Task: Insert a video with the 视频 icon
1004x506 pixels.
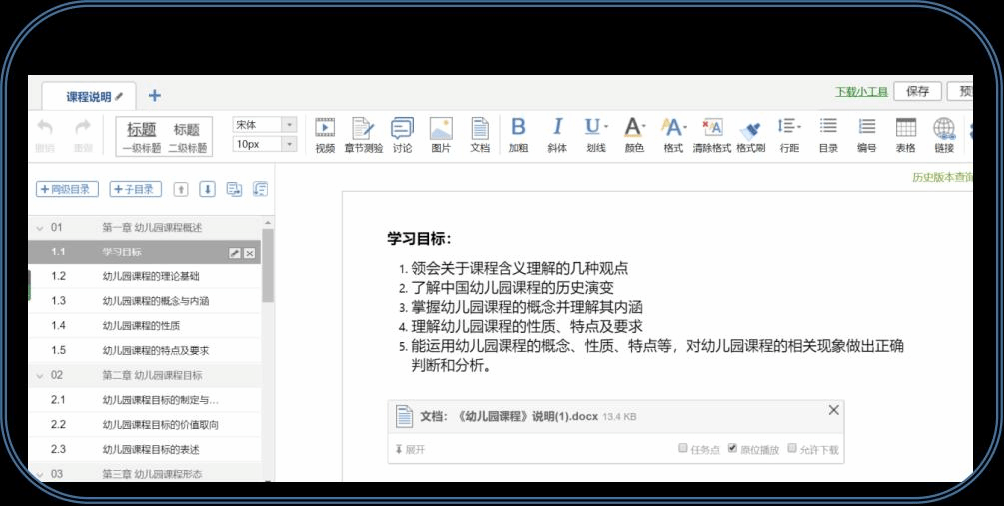Action: (x=325, y=133)
